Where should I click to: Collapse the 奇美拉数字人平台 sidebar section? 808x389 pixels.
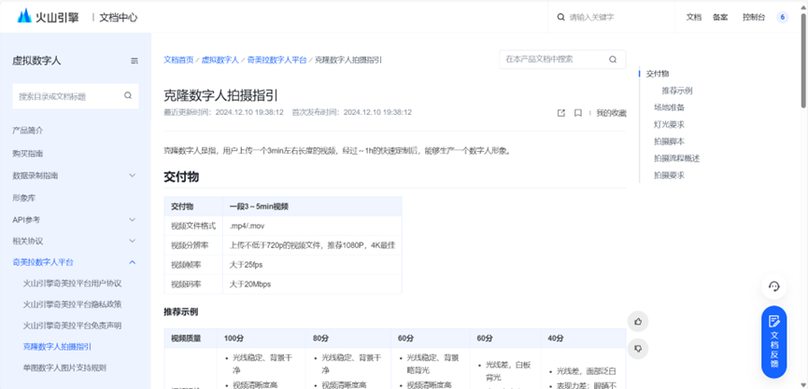[x=133, y=262]
